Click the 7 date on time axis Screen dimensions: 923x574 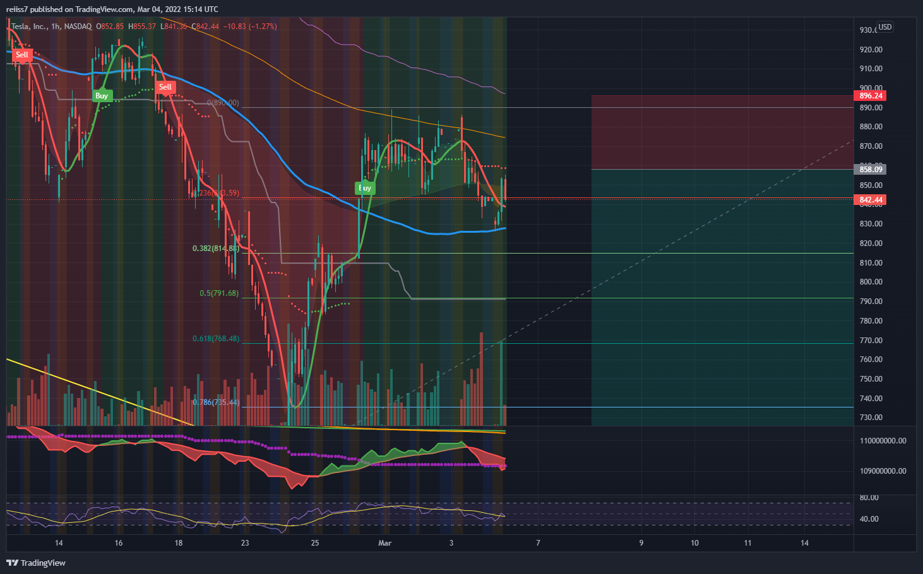538,543
